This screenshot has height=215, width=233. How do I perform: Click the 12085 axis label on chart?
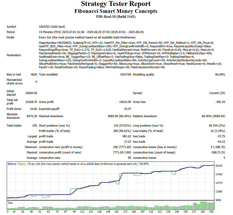(219, 192)
